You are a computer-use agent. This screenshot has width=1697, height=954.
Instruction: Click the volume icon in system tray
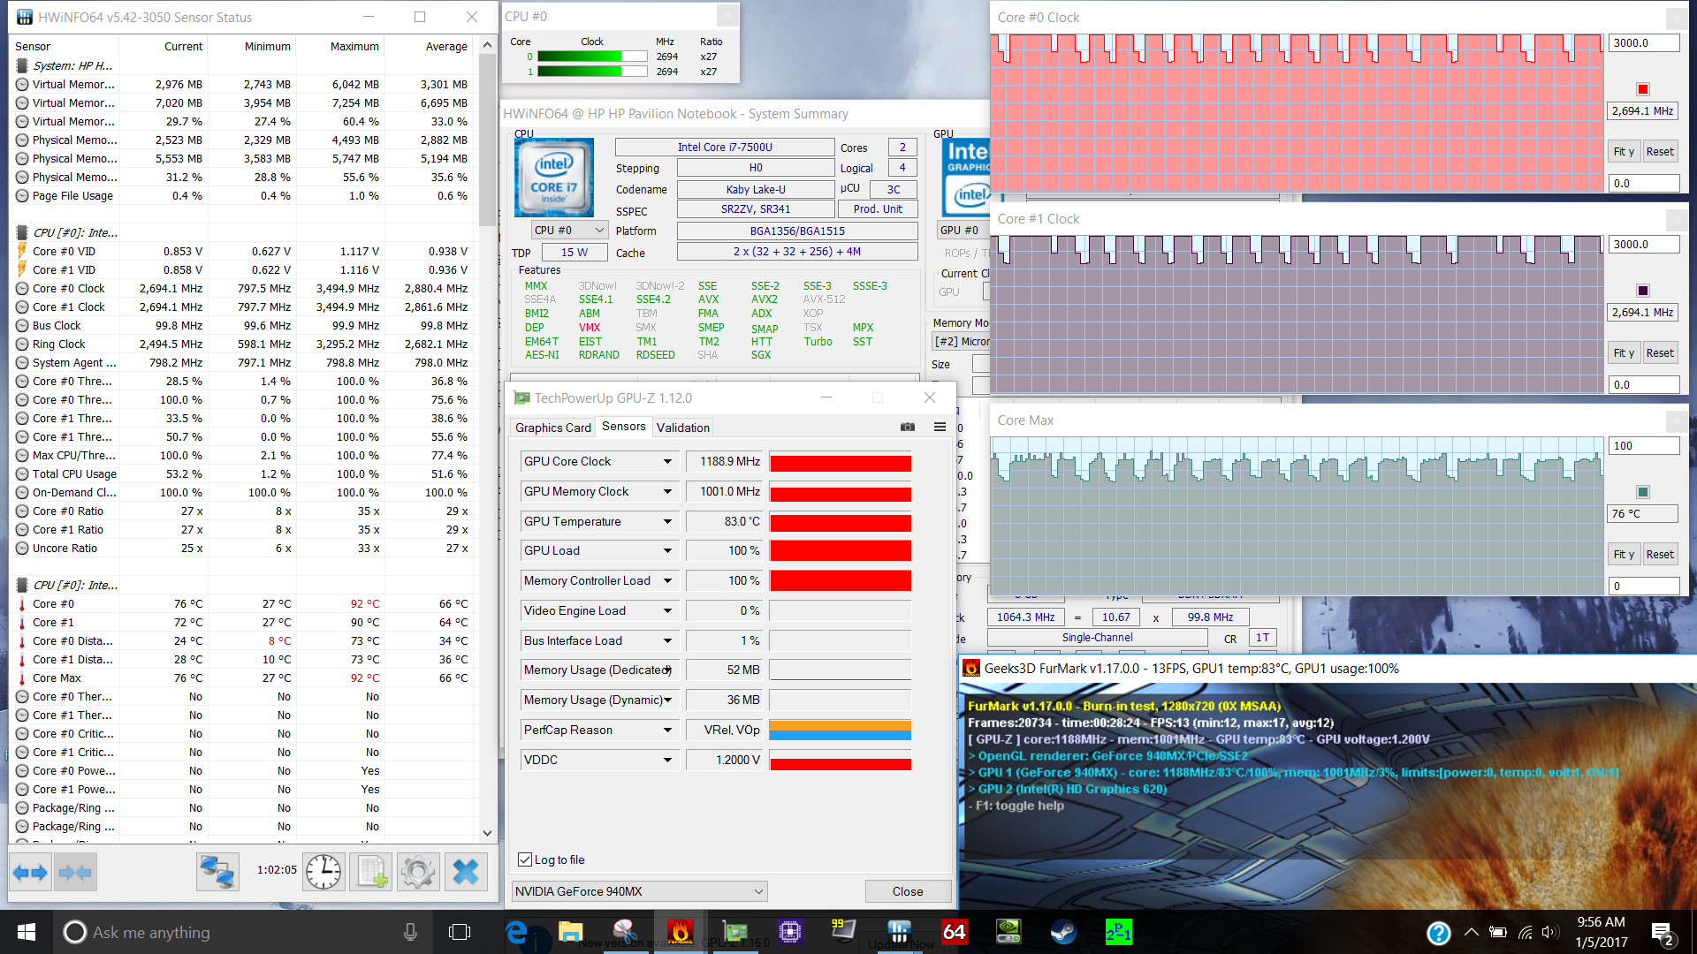click(x=1550, y=932)
